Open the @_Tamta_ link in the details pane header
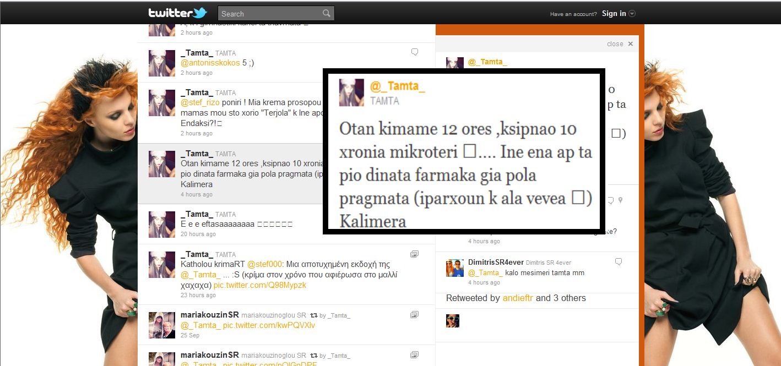Image resolution: width=781 pixels, height=366 pixels. click(x=487, y=62)
